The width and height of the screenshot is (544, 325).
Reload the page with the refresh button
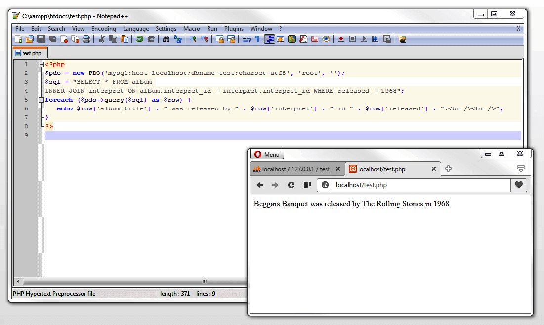coord(291,185)
